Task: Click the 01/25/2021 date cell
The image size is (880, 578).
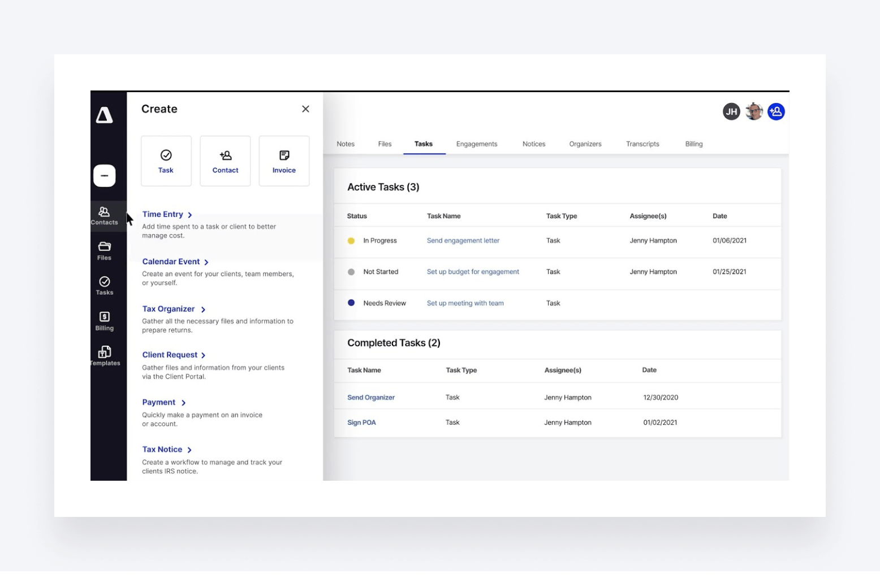Action: (730, 272)
